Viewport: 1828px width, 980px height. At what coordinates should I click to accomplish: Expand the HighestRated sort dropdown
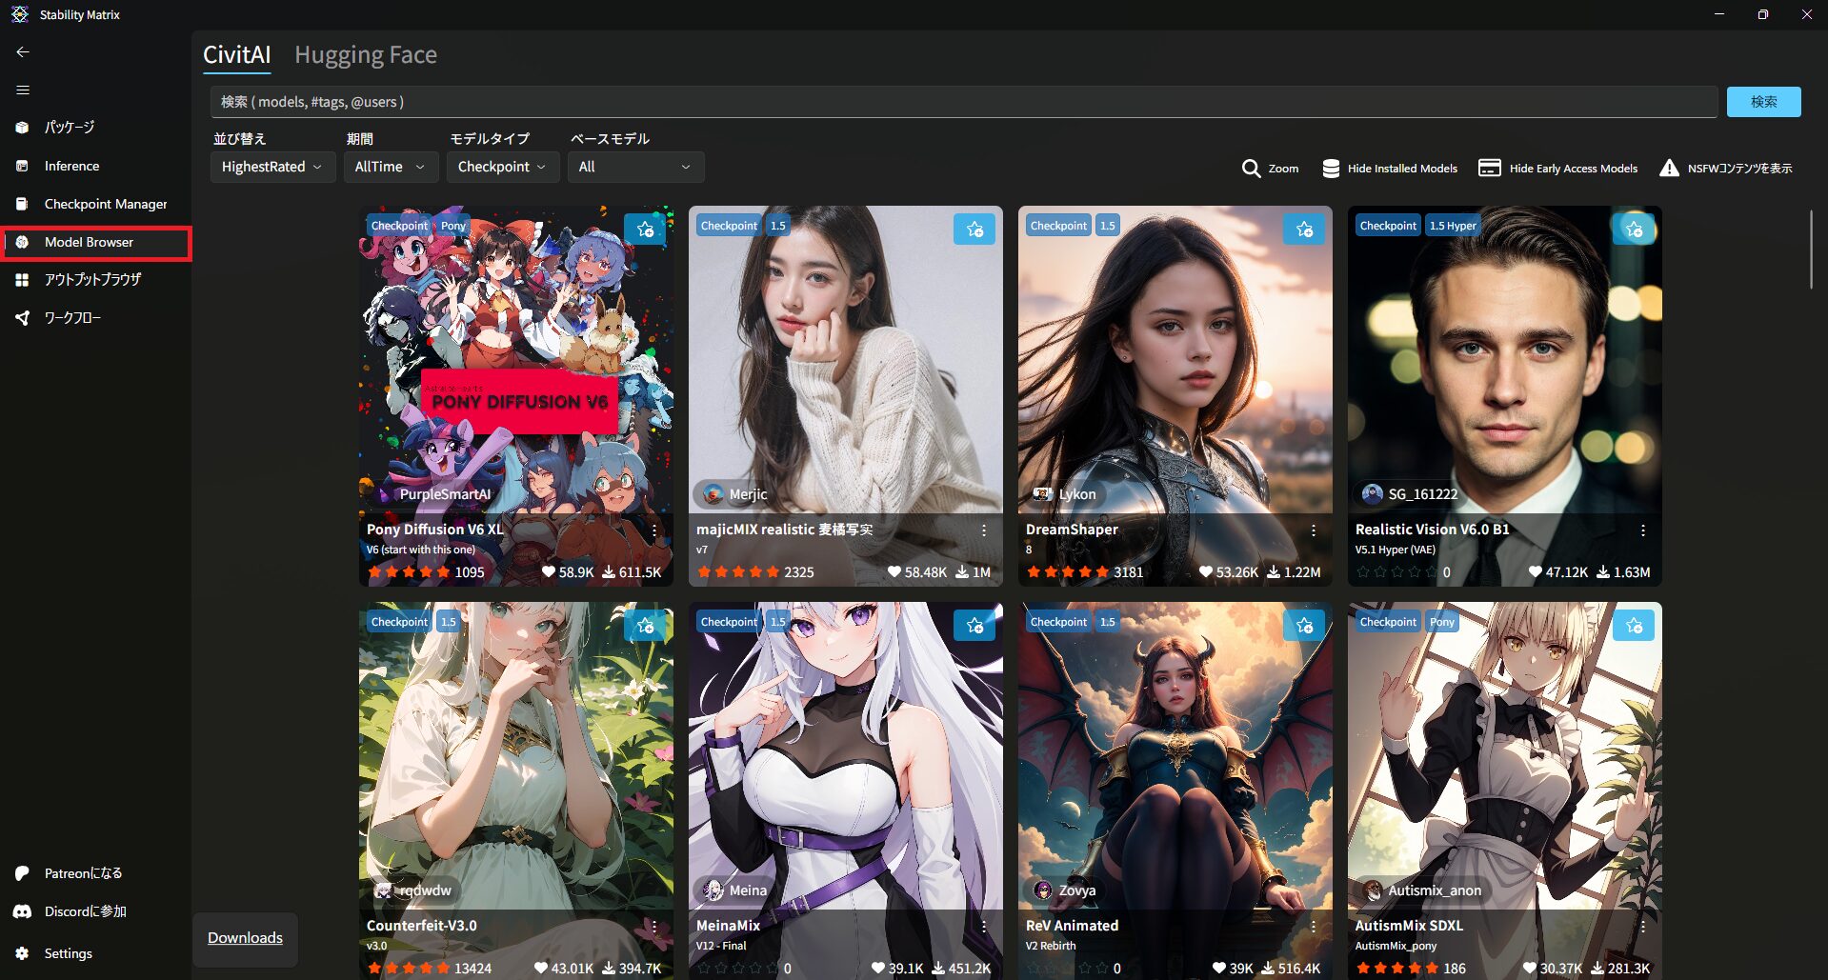[x=271, y=167]
